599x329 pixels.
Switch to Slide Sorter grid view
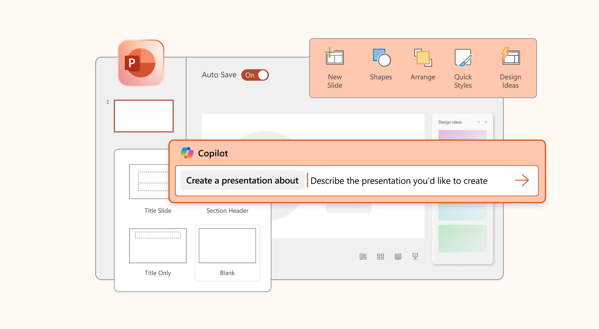point(380,256)
